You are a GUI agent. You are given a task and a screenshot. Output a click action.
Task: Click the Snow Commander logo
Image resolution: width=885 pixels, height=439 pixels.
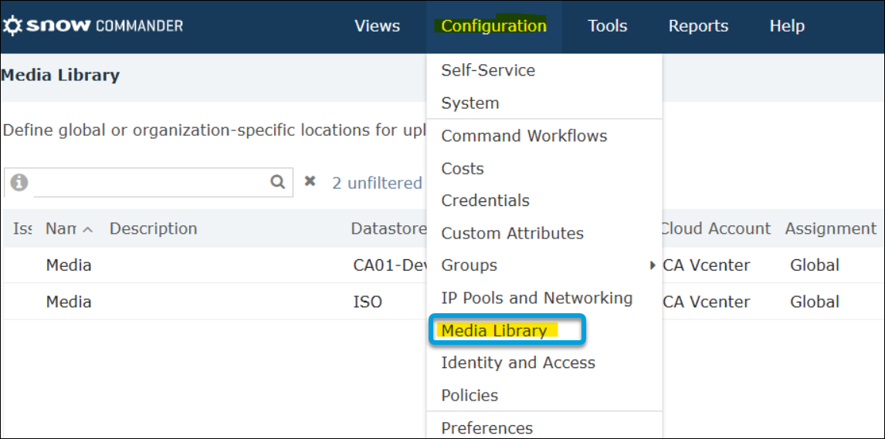coord(93,26)
